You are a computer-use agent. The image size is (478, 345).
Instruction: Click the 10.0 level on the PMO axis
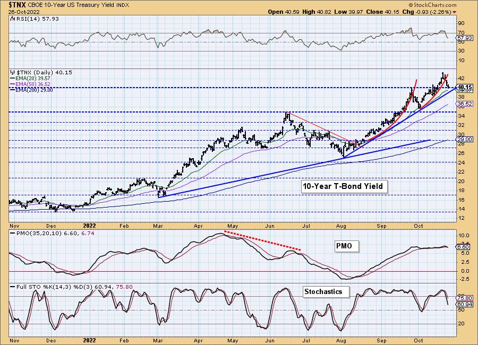point(464,236)
